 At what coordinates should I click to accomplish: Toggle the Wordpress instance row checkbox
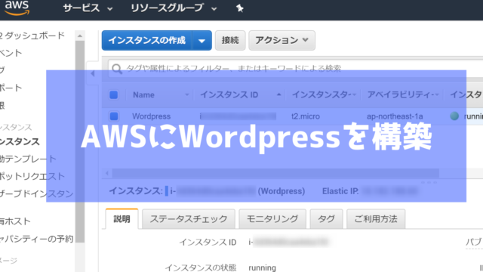[114, 116]
